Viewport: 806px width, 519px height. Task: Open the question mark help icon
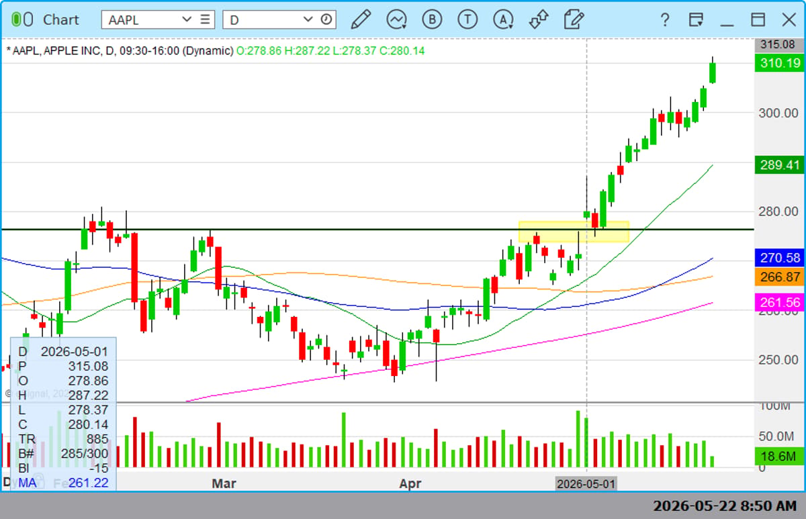(664, 19)
